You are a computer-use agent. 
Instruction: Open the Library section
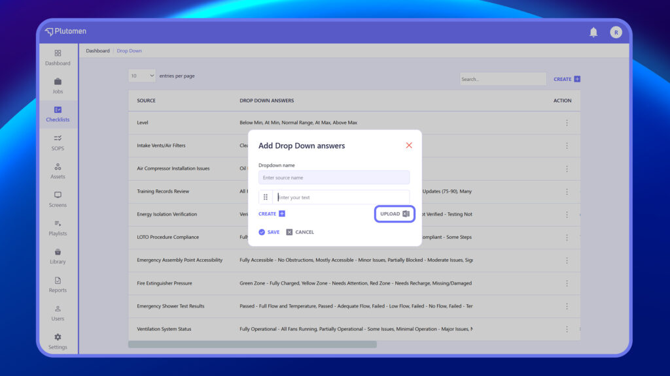[58, 256]
